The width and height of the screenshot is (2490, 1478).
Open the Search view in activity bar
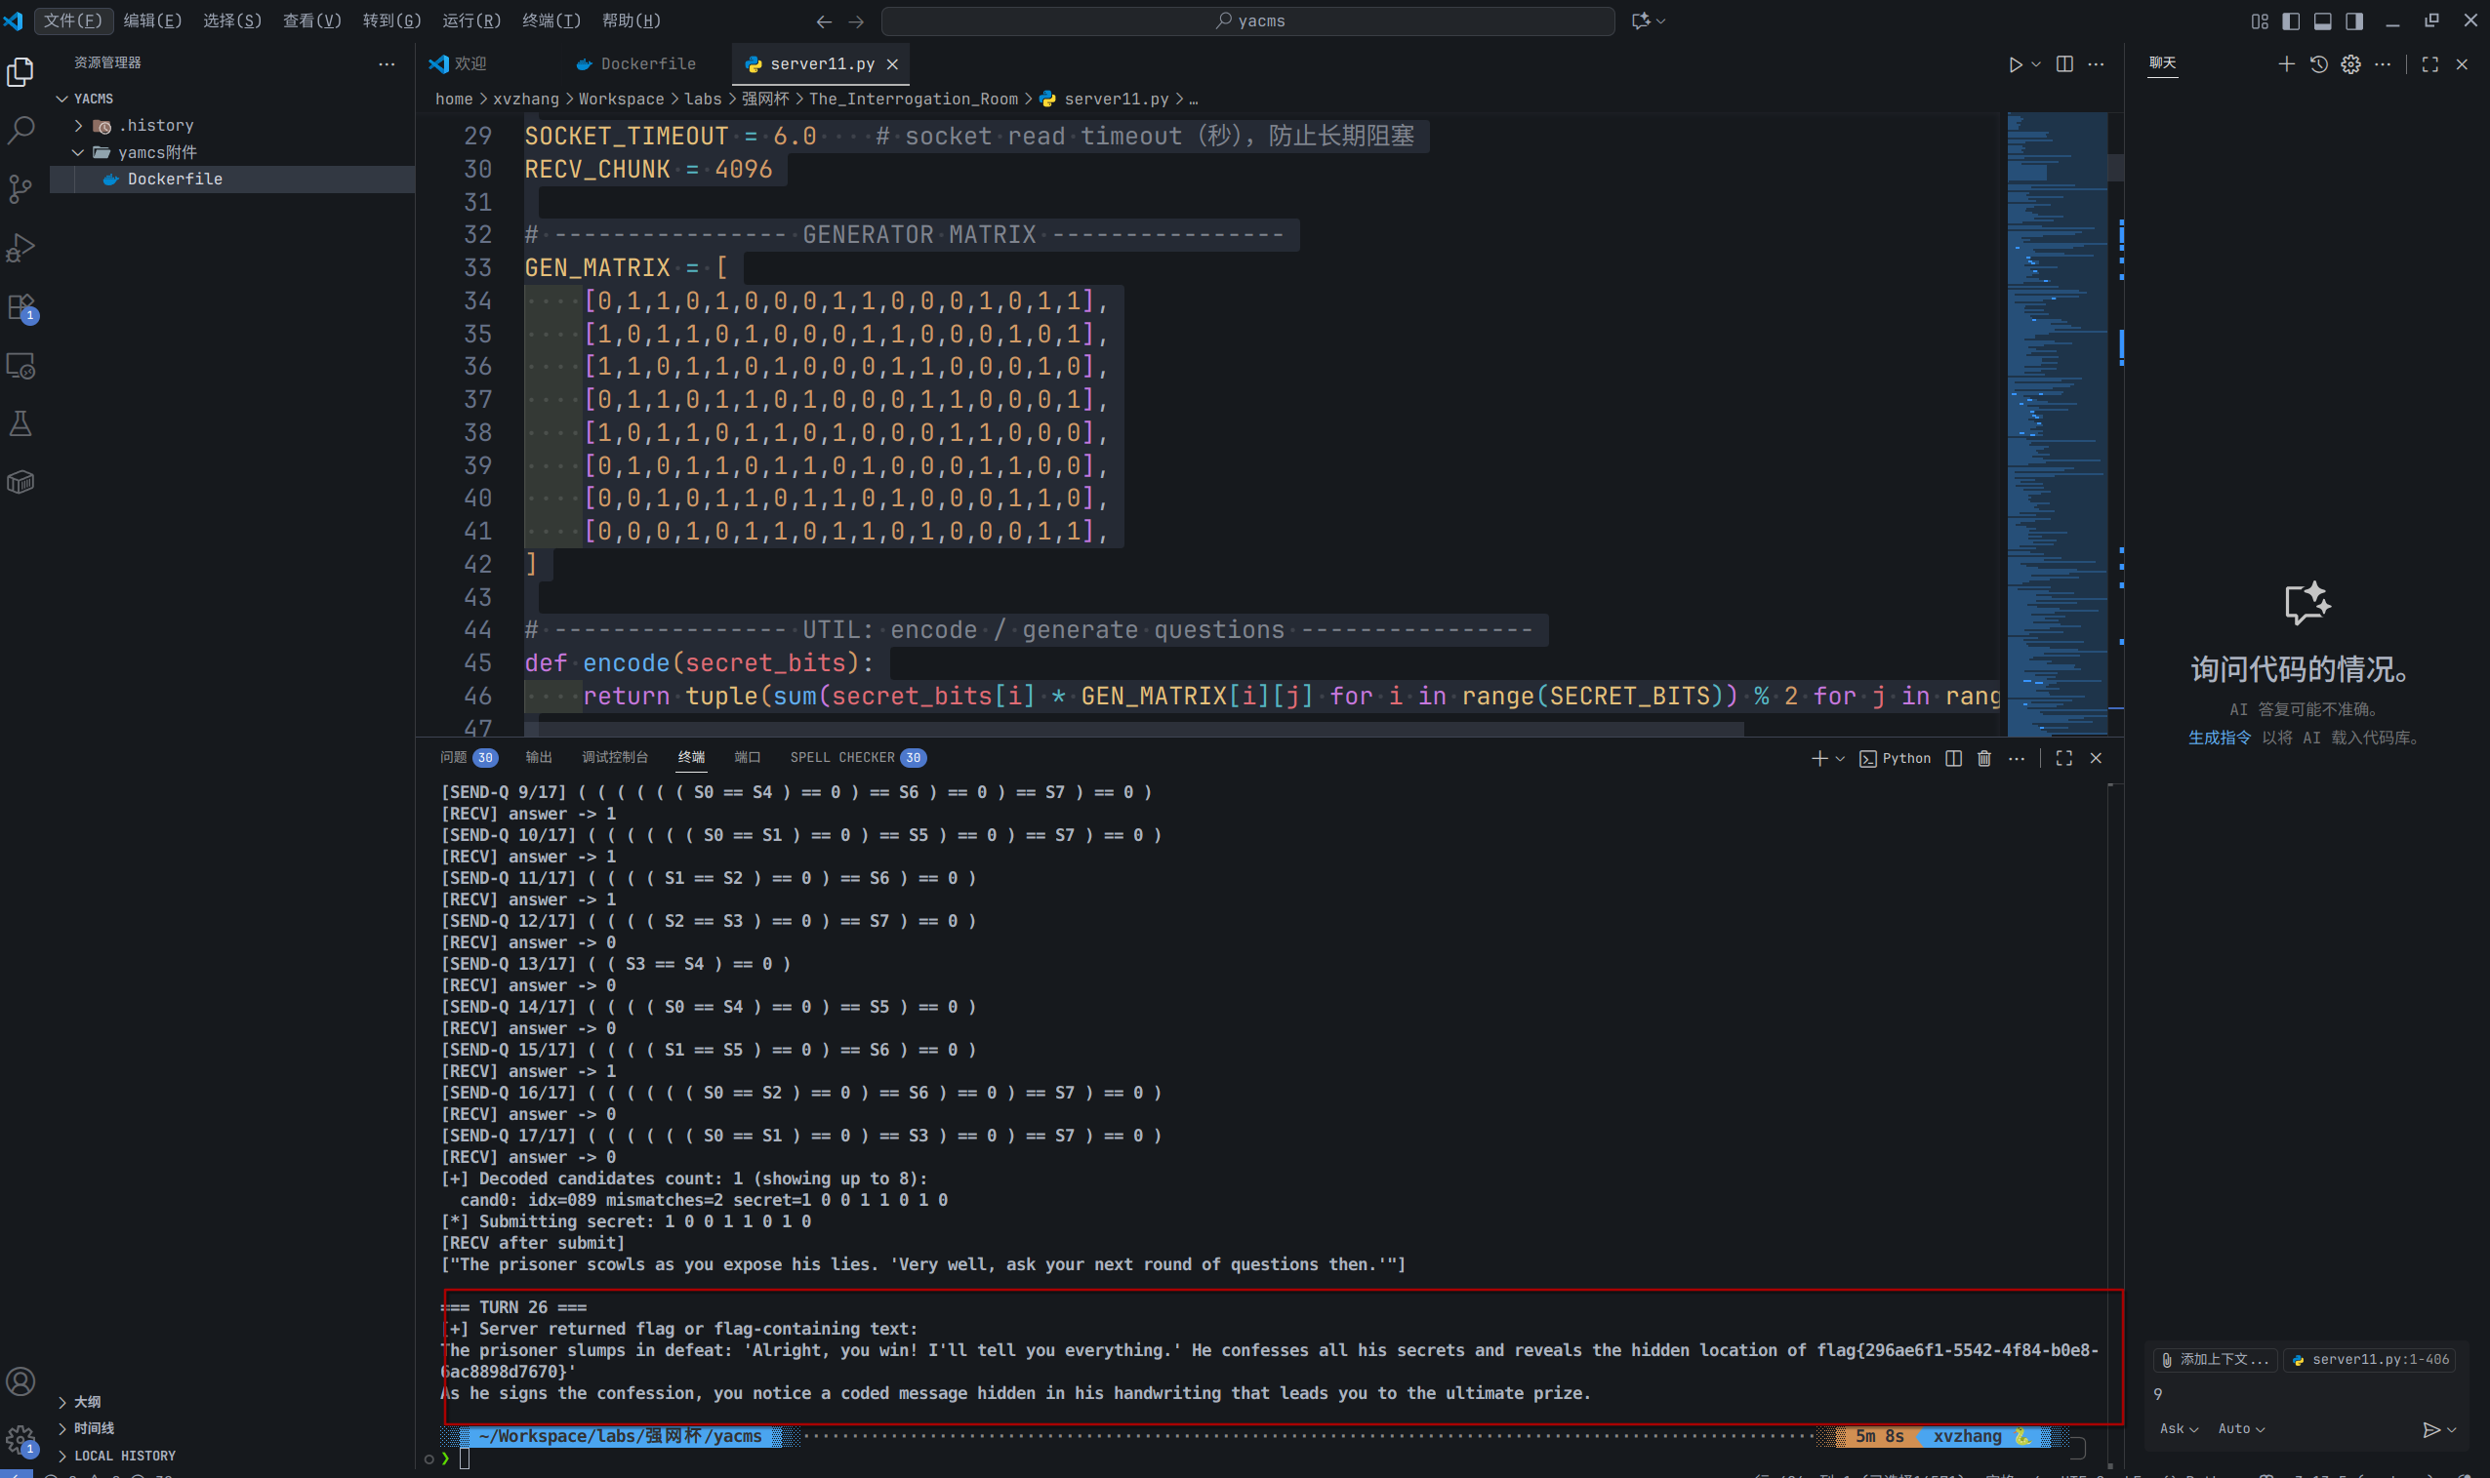pyautogui.click(x=20, y=130)
